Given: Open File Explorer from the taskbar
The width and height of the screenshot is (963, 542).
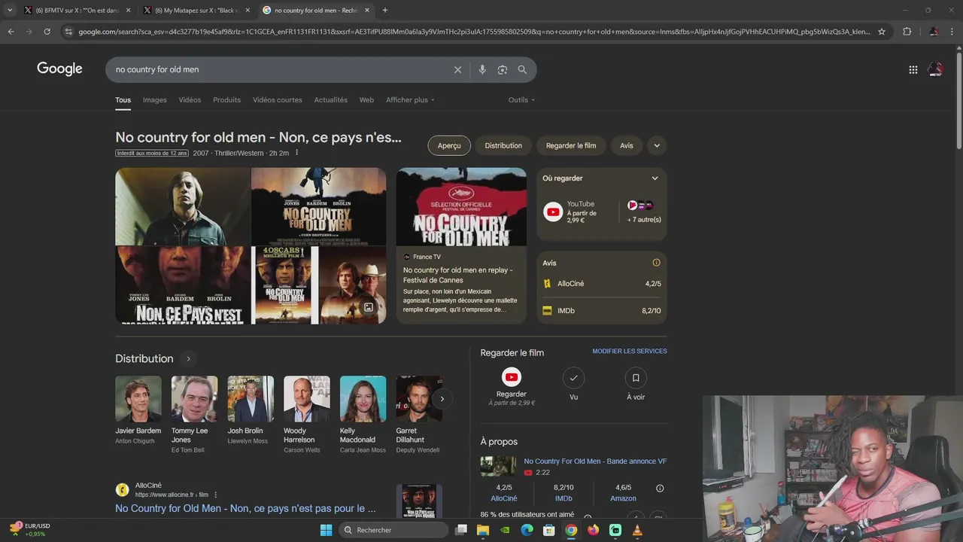Looking at the screenshot, I should [x=483, y=530].
